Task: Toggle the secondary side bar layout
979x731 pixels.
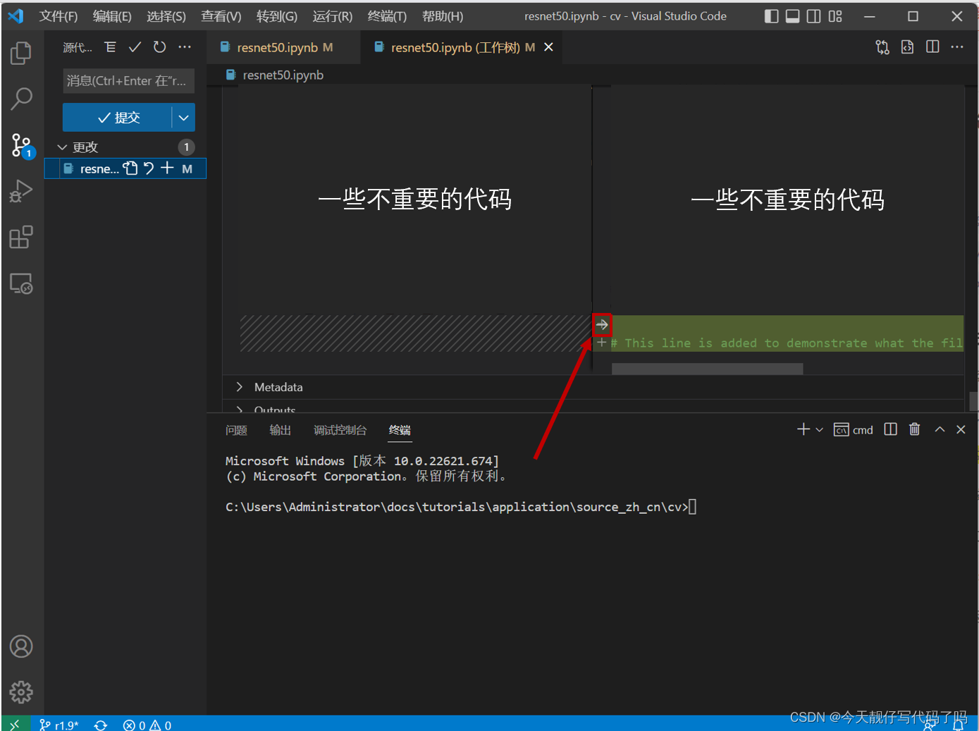Action: pos(814,16)
